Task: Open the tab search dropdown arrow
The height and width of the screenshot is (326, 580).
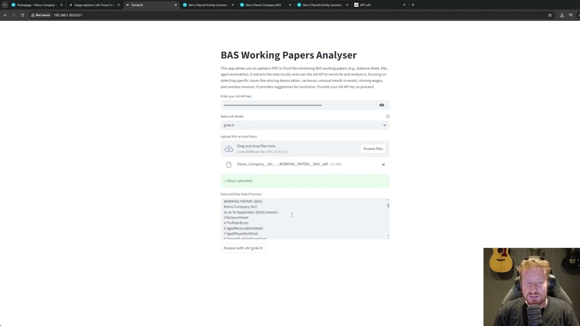Action: tap(5, 5)
